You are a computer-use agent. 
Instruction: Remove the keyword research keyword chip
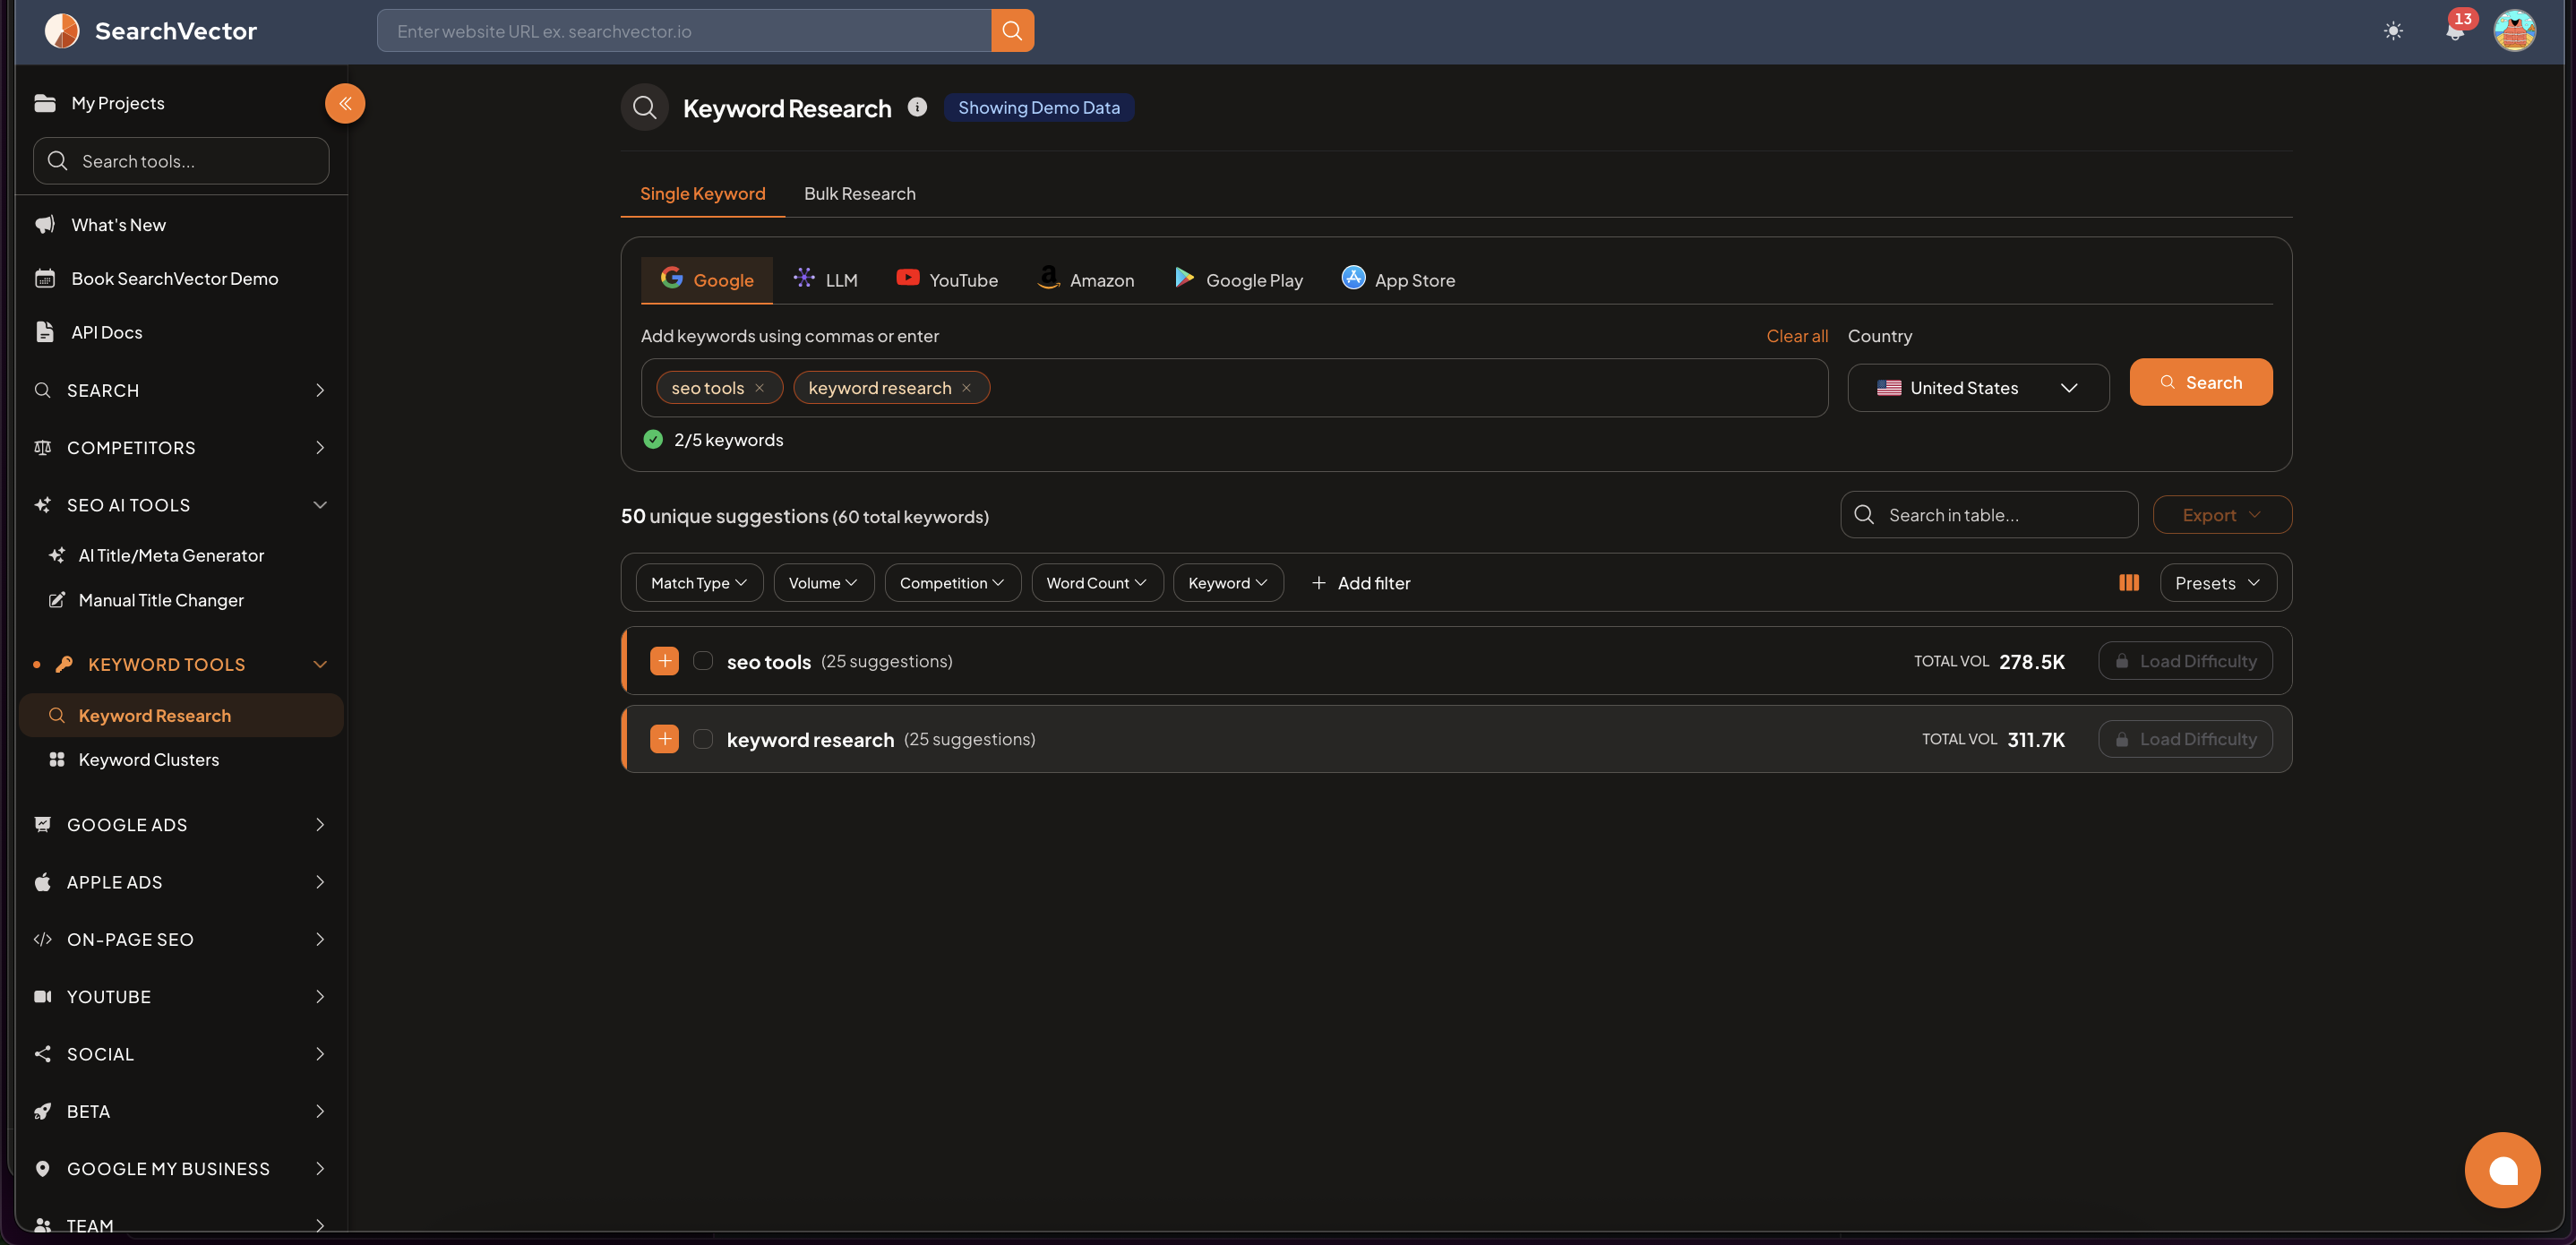coord(966,388)
